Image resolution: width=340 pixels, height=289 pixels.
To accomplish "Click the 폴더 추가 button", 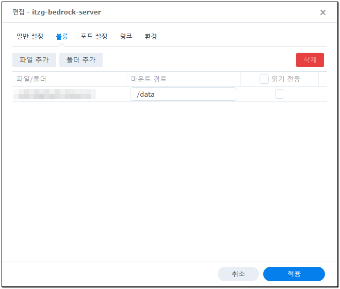I will (81, 60).
